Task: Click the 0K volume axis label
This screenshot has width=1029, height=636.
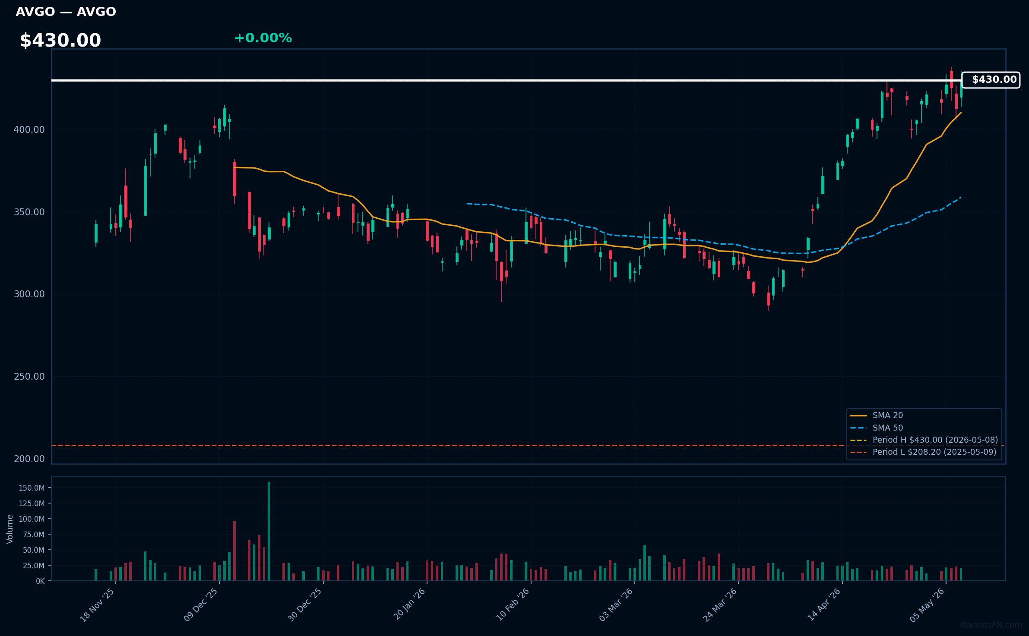Action: click(x=40, y=581)
